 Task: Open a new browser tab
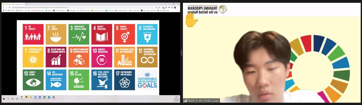click(27, 4)
